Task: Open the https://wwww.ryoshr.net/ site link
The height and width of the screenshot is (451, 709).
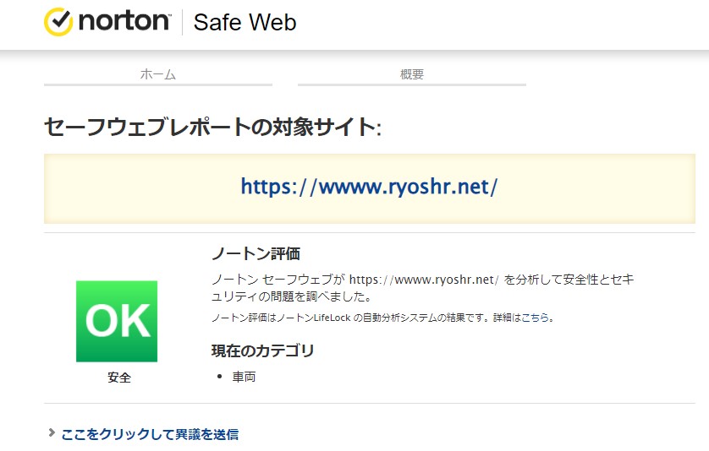Action: click(x=369, y=187)
